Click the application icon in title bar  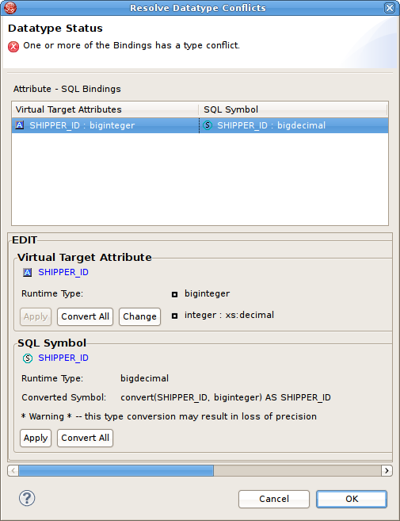pyautogui.click(x=10, y=8)
